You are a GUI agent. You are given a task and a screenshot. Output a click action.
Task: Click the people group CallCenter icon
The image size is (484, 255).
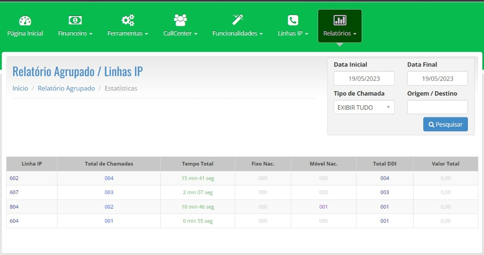click(x=180, y=20)
